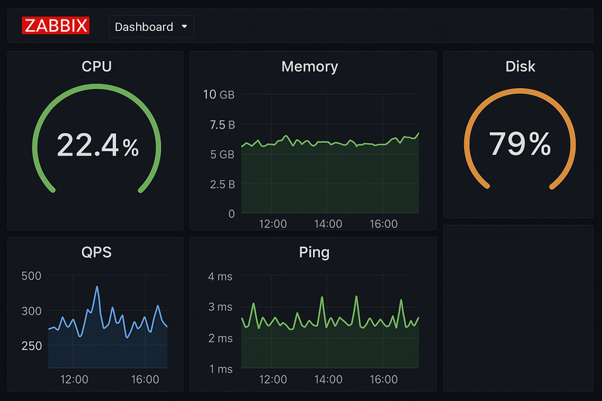Select the Disk panel title
The image size is (602, 401).
(520, 66)
